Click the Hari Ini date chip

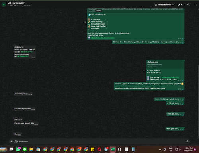pos(99,11)
